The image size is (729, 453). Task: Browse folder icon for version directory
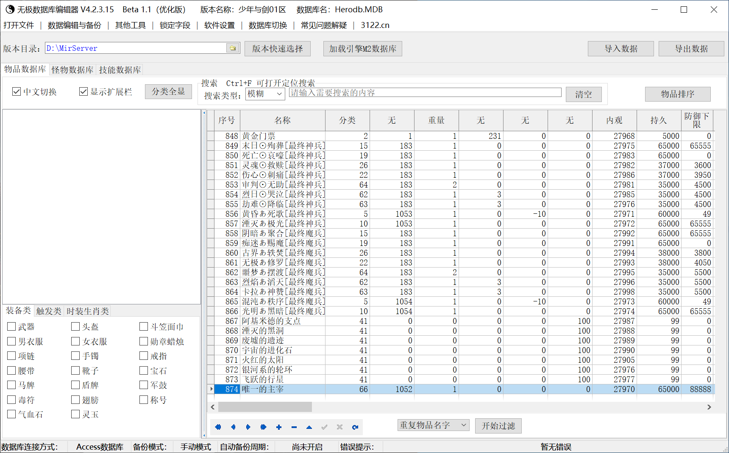tap(233, 48)
